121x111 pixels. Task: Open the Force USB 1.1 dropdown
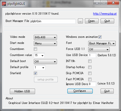(x=99, y=49)
